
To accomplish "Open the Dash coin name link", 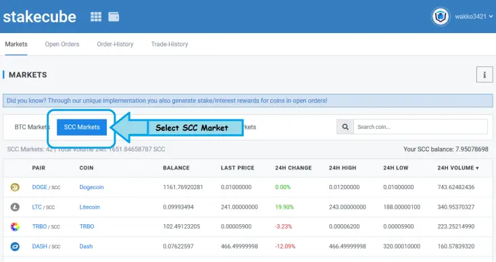I will click(x=86, y=246).
